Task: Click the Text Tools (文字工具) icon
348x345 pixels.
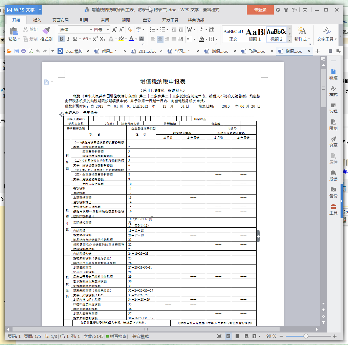Action: (327, 31)
